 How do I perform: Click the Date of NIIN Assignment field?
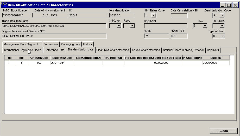50,15
